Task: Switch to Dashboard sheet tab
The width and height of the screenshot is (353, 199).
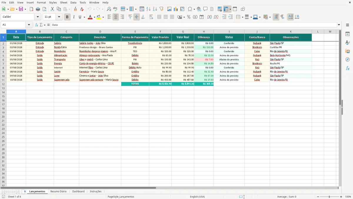Action: click(78, 192)
